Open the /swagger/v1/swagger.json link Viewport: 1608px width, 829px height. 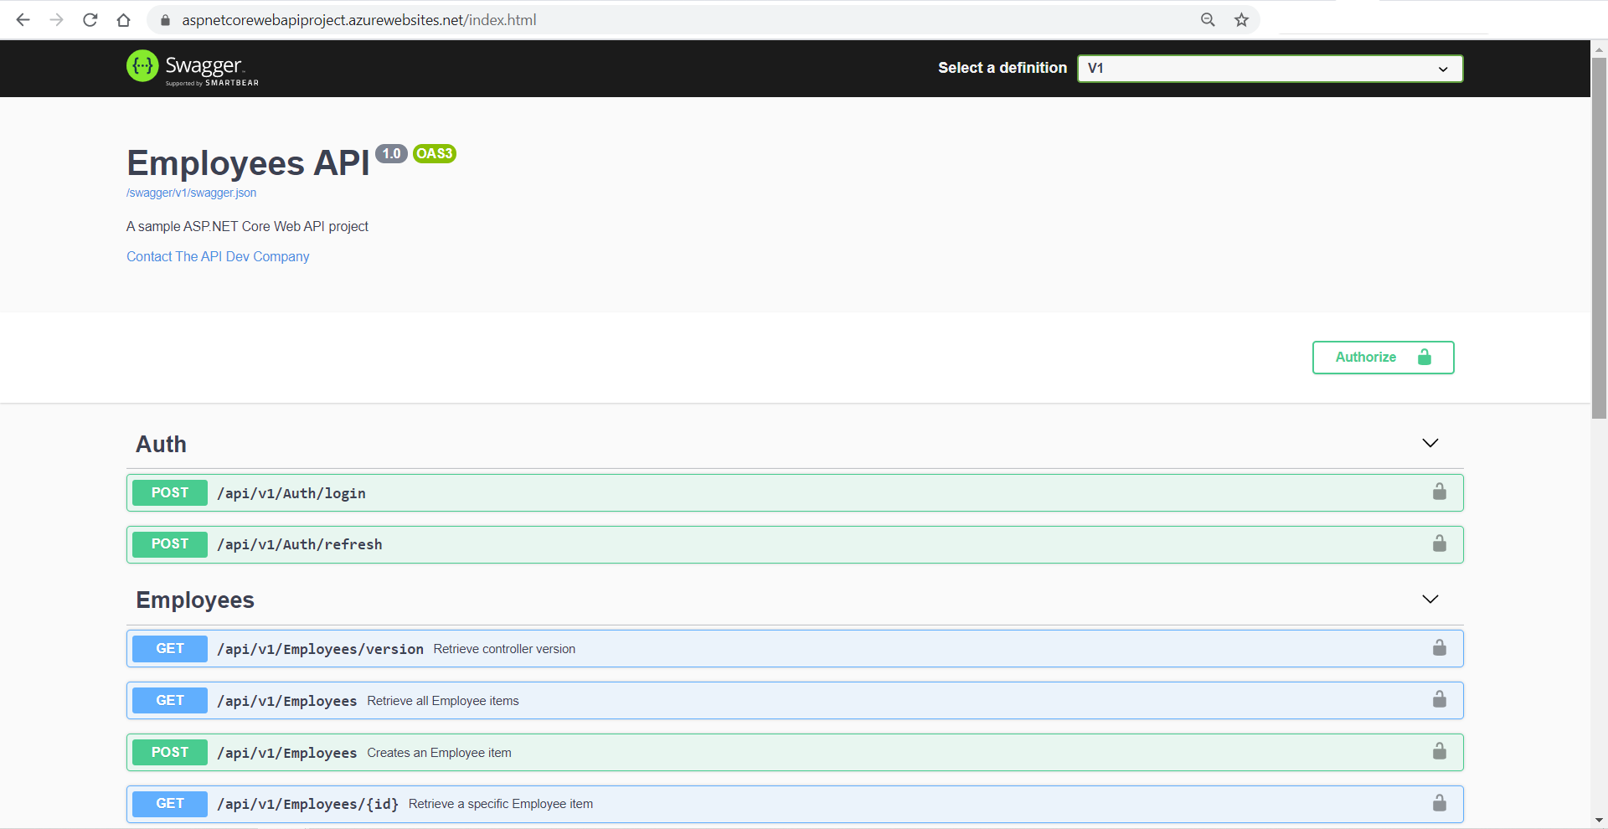click(191, 193)
